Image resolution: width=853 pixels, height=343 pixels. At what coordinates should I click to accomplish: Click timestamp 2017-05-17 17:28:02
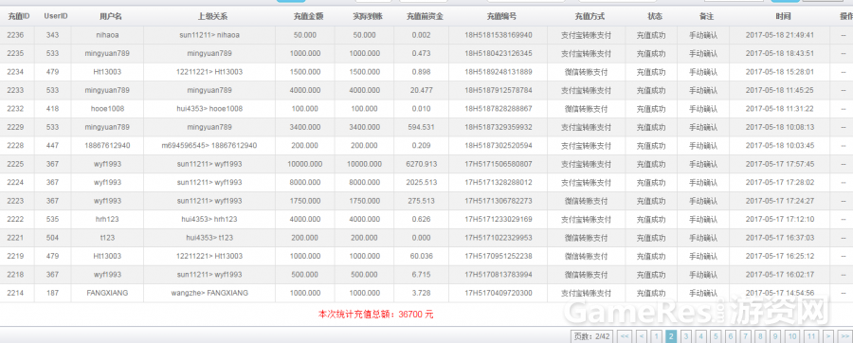tap(780, 183)
